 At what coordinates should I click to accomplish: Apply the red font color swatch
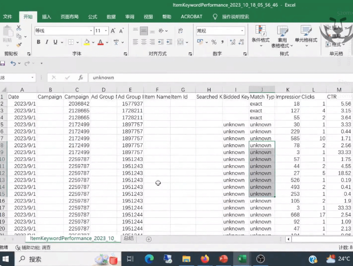click(x=101, y=42)
